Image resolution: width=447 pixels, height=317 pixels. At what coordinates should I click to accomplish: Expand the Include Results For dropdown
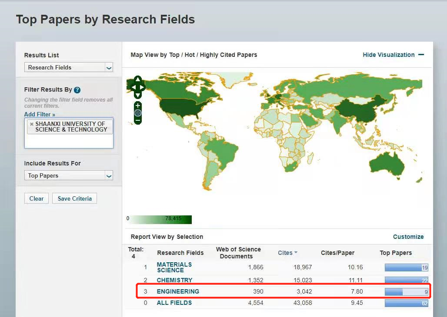coord(69,175)
